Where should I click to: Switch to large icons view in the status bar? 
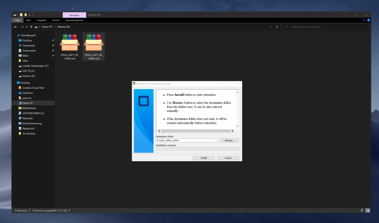(368, 210)
